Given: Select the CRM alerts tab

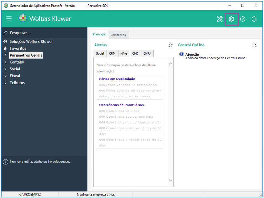Looking at the screenshot, I should 112,53.
